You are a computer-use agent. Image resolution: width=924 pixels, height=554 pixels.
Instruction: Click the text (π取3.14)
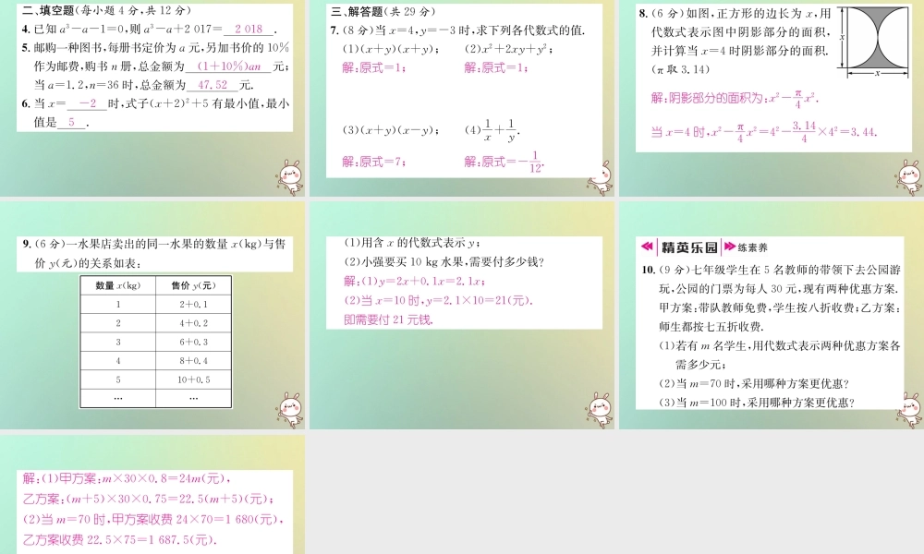pyautogui.click(x=680, y=69)
